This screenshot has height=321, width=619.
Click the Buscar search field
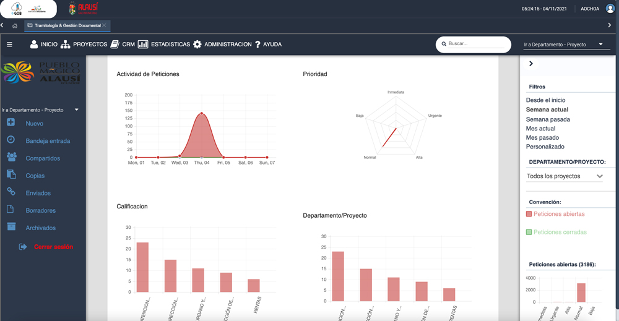(475, 44)
